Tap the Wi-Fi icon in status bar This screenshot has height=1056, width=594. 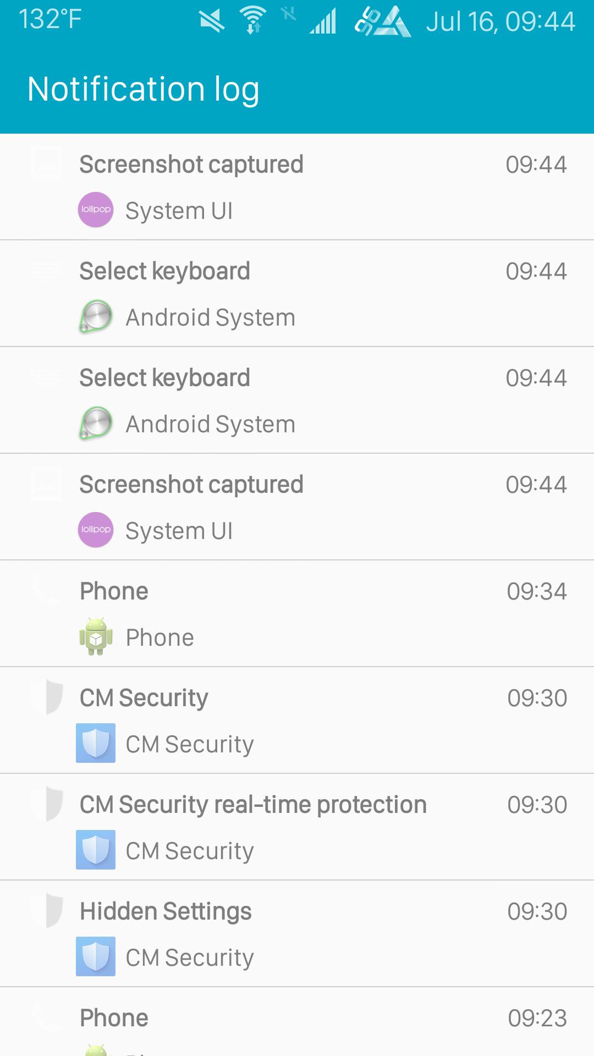pyautogui.click(x=254, y=20)
